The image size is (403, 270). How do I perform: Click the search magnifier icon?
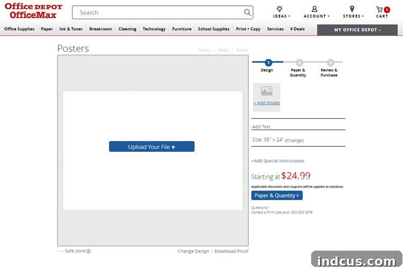tap(247, 12)
